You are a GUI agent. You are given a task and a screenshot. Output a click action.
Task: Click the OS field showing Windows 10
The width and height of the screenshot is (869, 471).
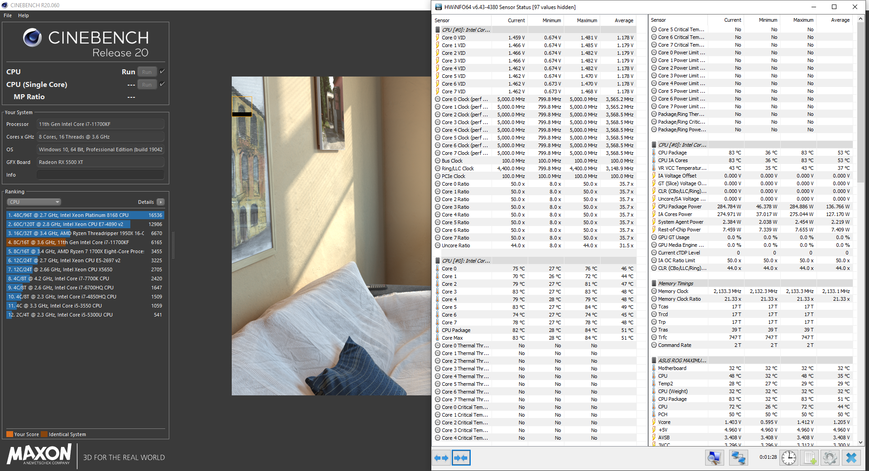click(100, 149)
